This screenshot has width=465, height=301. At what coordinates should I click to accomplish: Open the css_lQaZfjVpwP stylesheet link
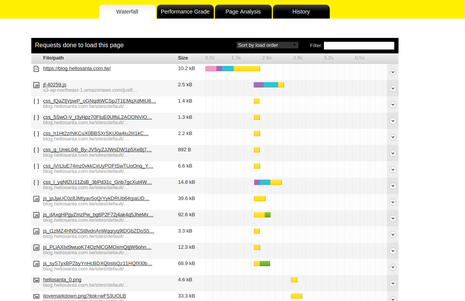(100, 101)
